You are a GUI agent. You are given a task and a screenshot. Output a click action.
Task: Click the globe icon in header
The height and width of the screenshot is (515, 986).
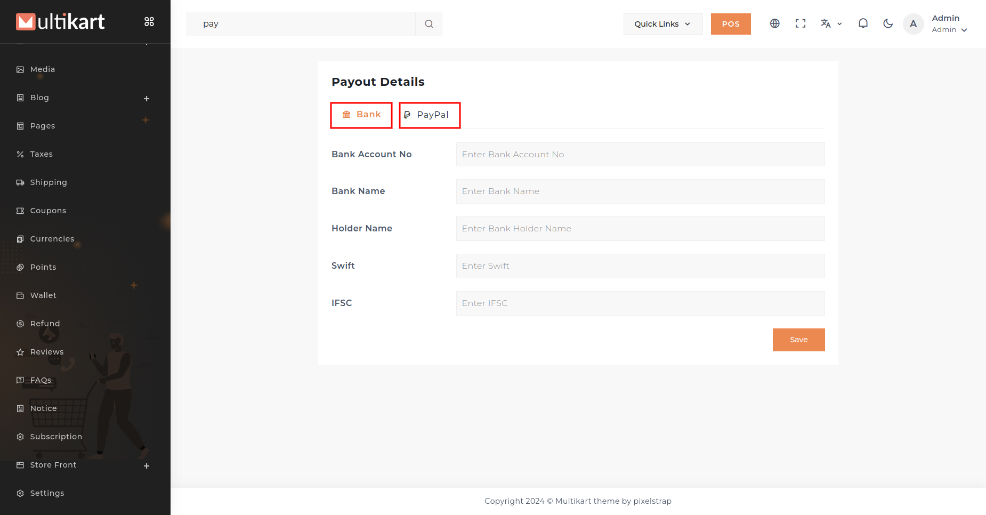coord(774,23)
